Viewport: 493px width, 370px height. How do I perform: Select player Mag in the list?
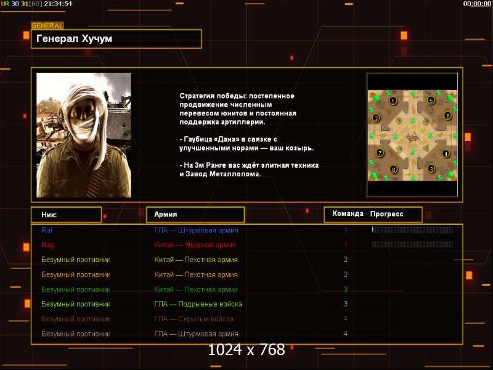click(48, 245)
